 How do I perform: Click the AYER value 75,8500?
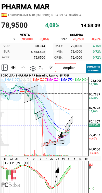pos(40,58)
